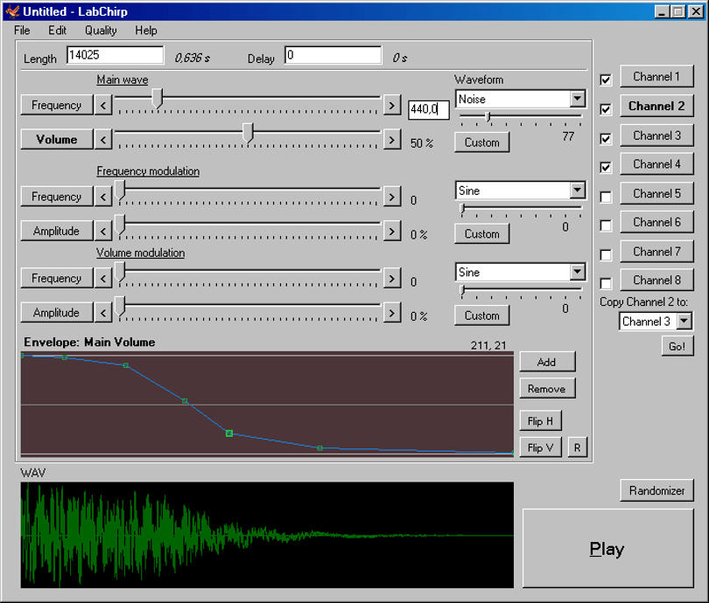This screenshot has width=709, height=603.
Task: Uncheck the Channel 4 checkbox
Action: click(x=606, y=168)
